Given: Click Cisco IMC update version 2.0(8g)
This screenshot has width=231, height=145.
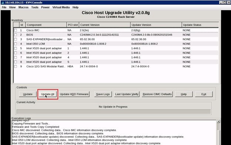Looking at the screenshot, I should point(136,30).
